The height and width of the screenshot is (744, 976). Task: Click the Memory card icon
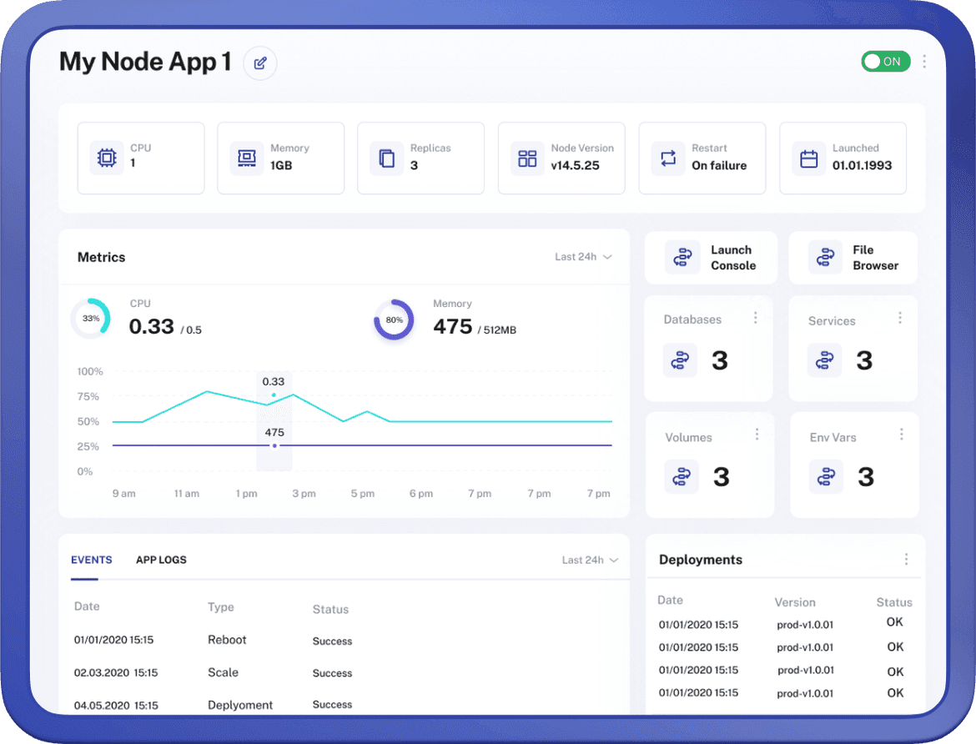coord(247,158)
